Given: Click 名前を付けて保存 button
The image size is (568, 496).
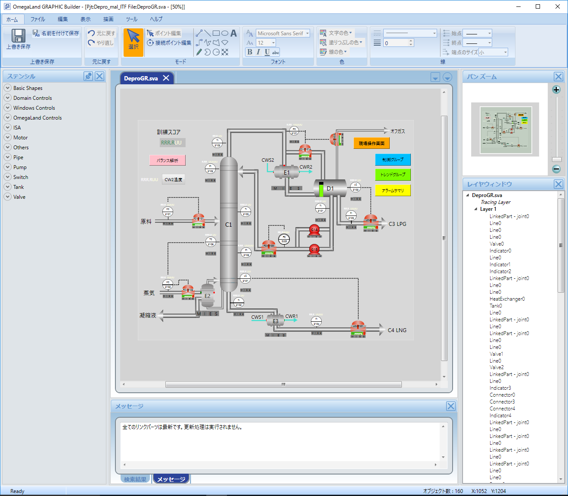Looking at the screenshot, I should 56,33.
